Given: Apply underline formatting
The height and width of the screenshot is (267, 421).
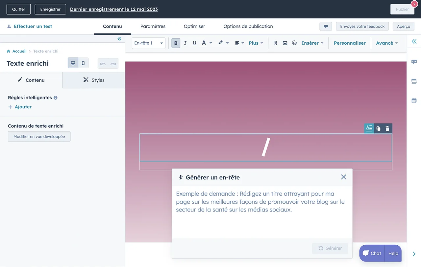Looking at the screenshot, I should [x=194, y=43].
